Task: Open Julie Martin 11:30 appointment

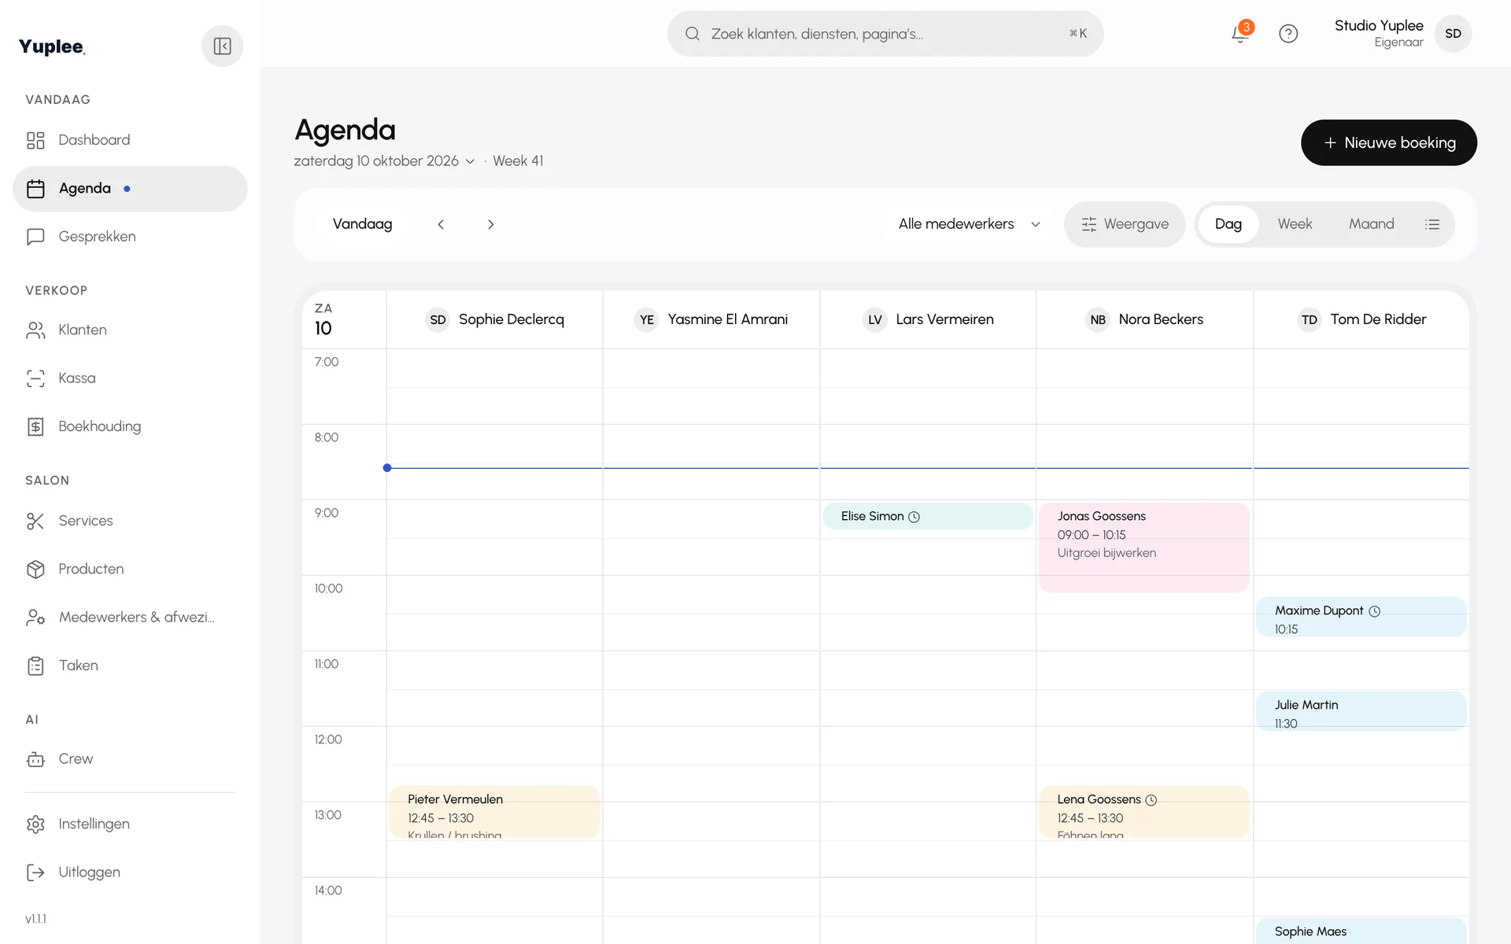Action: (x=1361, y=711)
